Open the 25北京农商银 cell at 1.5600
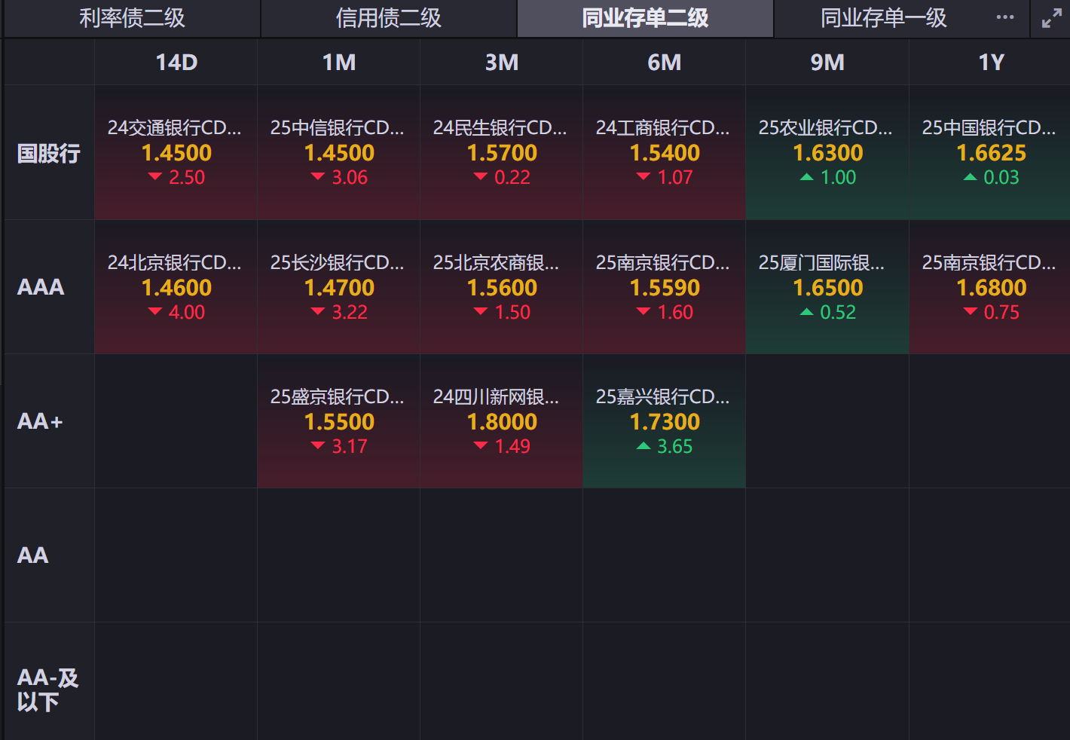Image resolution: width=1070 pixels, height=740 pixels. (502, 287)
